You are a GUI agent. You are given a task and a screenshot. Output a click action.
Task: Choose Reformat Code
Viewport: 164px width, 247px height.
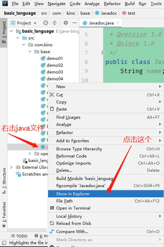pyautogui.click(x=106, y=156)
